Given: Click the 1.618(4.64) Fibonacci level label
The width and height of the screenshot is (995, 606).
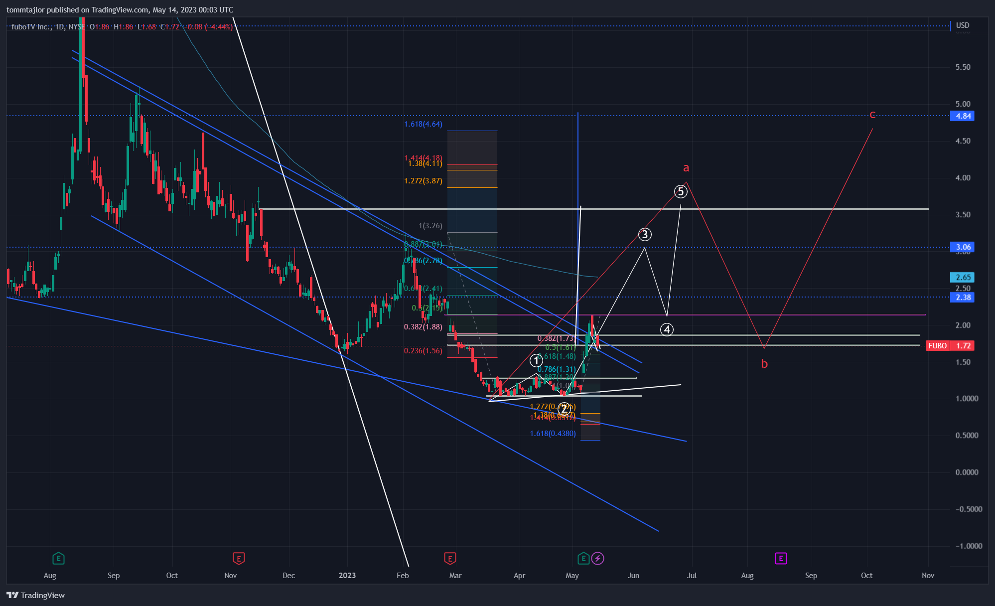Looking at the screenshot, I should coord(423,124).
